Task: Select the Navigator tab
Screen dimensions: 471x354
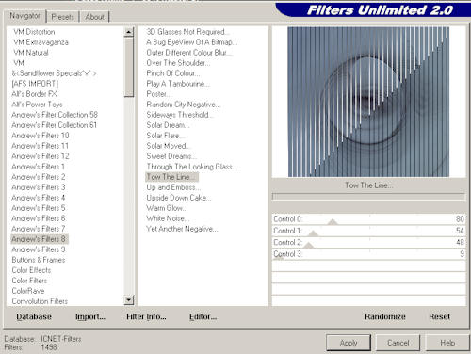Action: click(x=24, y=16)
